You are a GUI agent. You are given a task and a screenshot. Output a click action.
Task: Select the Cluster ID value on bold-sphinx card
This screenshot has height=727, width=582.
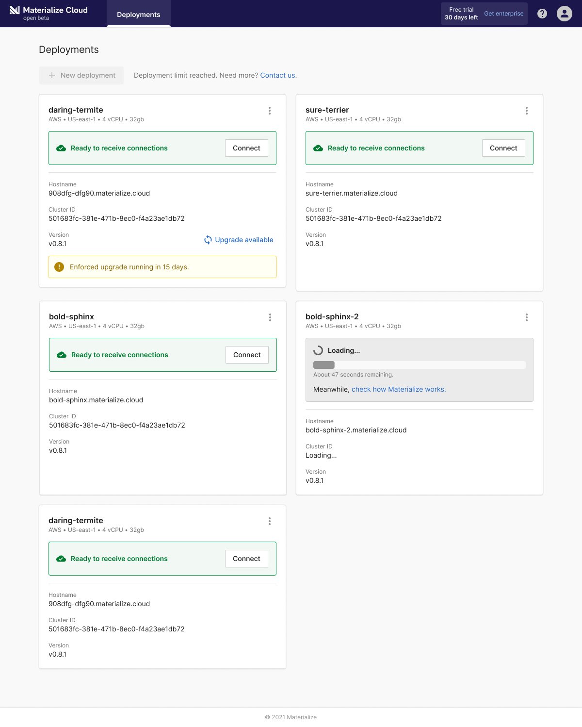click(117, 425)
